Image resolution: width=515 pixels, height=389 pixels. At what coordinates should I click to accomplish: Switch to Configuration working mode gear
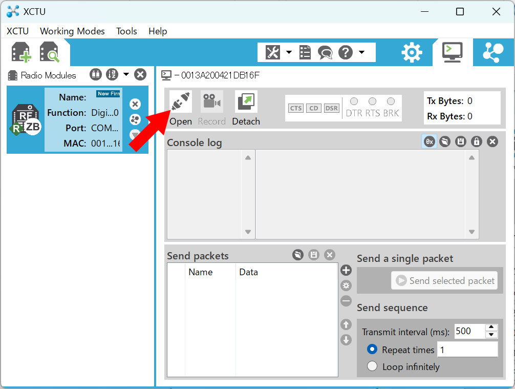click(412, 52)
